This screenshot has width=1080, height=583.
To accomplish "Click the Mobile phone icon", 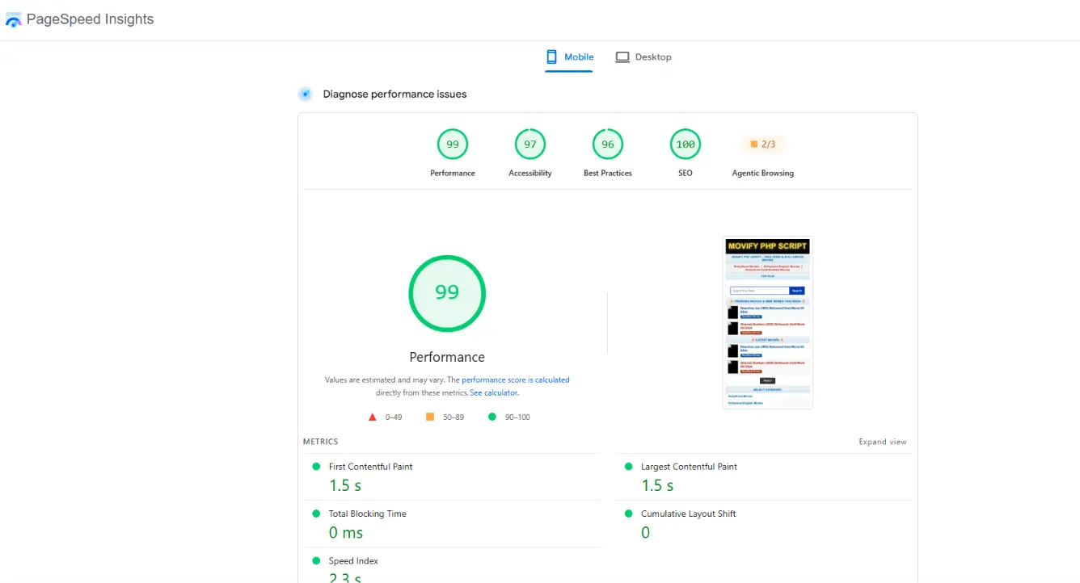I will coord(552,57).
